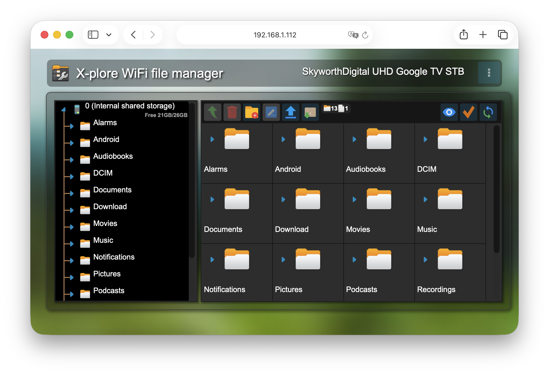
Task: Open the X-plore app logo icon
Action: click(61, 73)
